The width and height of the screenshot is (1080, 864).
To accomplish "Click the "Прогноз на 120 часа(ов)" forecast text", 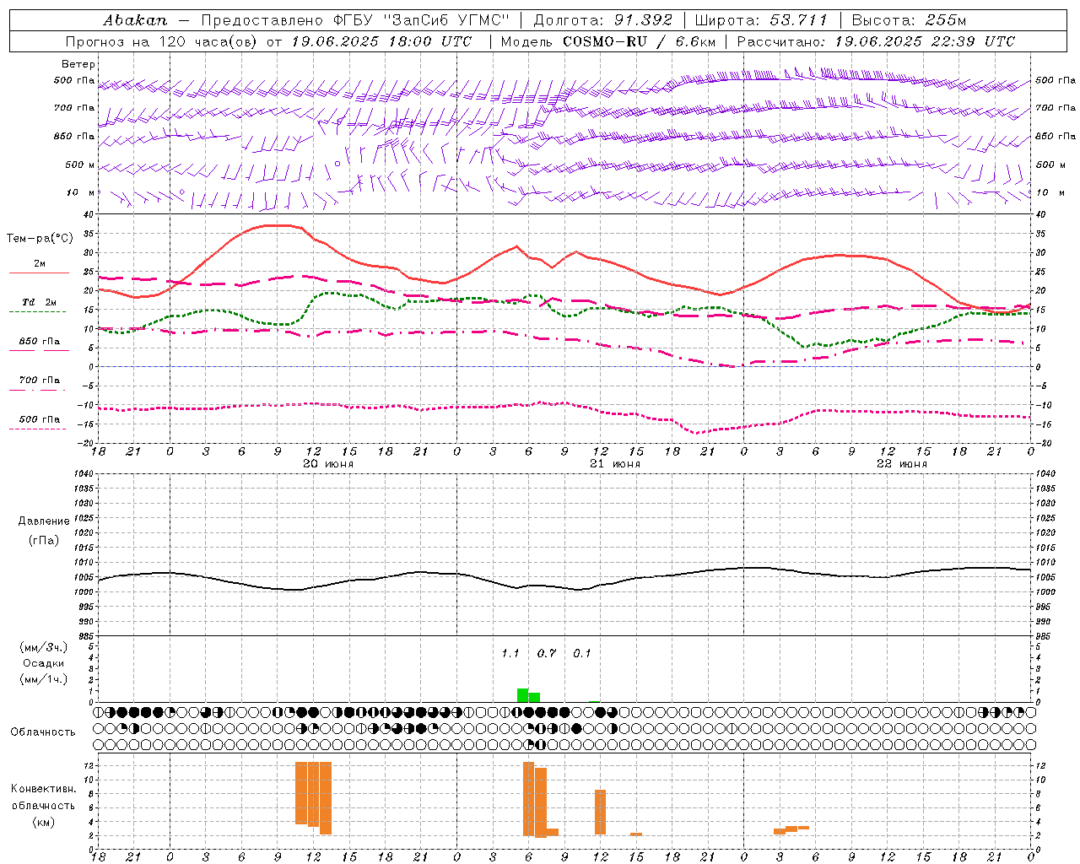I will click(162, 41).
